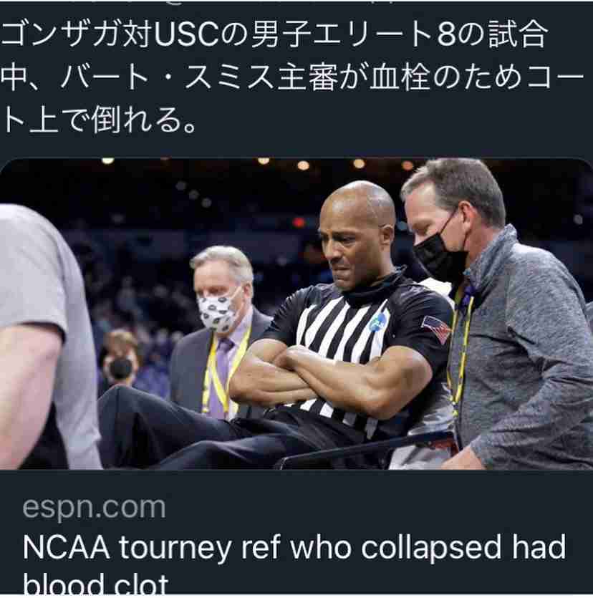Select the tweet line starting with ゴンザガ対USC
Screen dimensions: 593x598
click(x=274, y=34)
